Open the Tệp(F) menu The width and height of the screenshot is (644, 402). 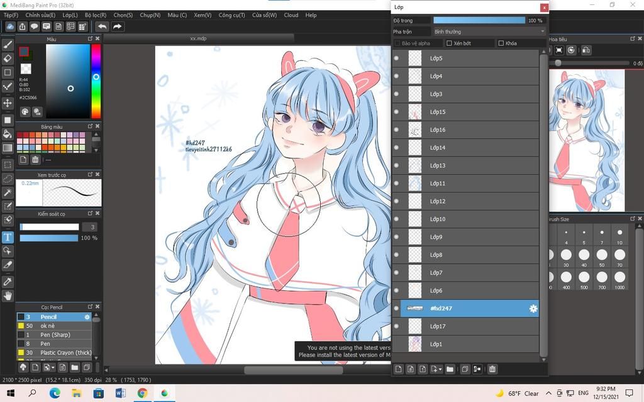coord(11,15)
